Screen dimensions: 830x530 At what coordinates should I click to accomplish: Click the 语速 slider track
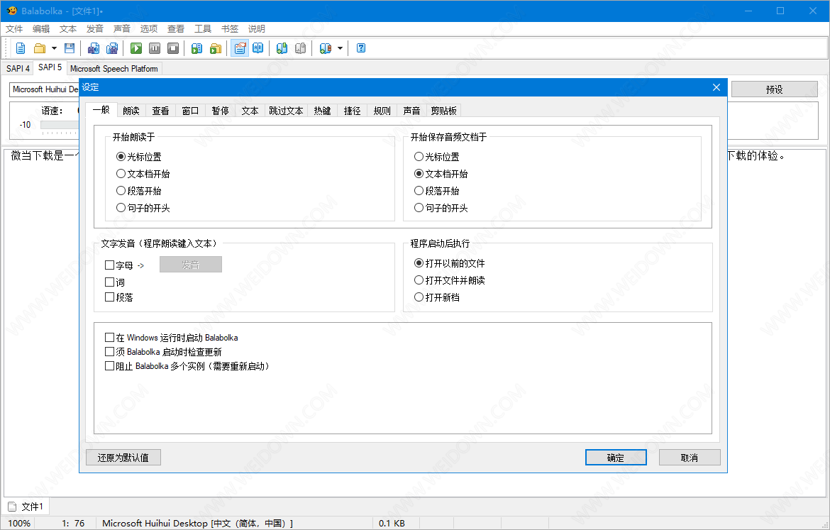tap(60, 125)
